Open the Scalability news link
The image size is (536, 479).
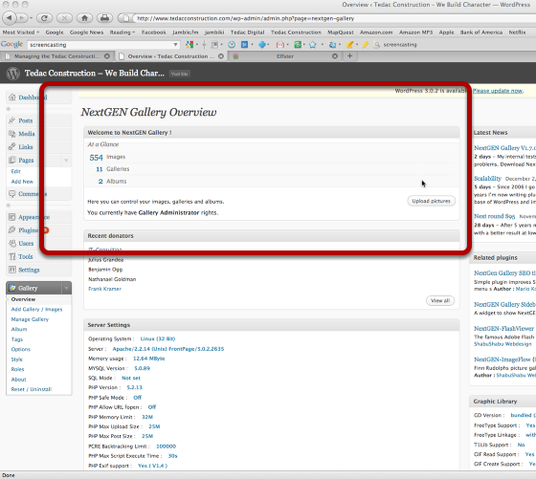coord(487,178)
